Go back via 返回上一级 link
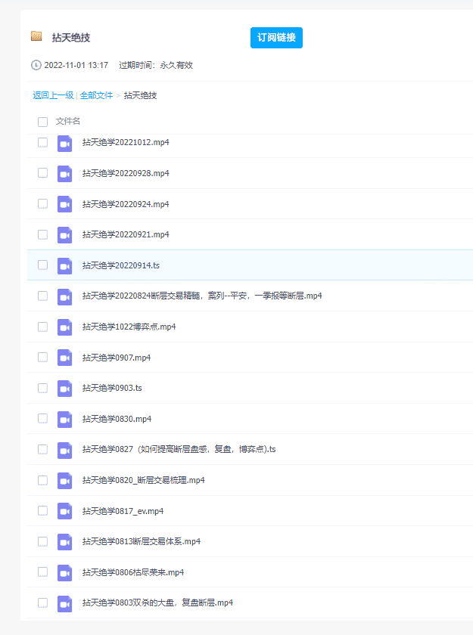 click(53, 95)
